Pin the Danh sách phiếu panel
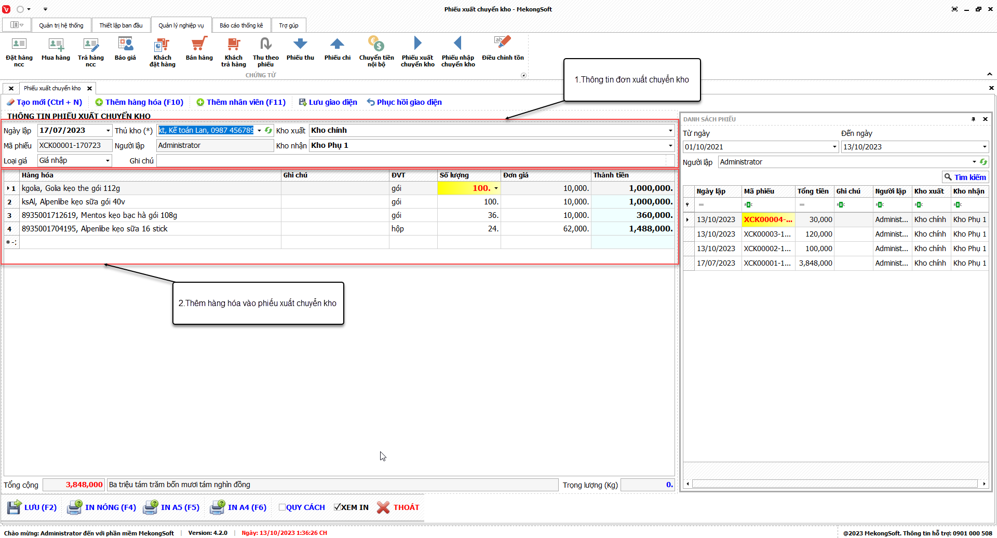997x538 pixels. (973, 119)
